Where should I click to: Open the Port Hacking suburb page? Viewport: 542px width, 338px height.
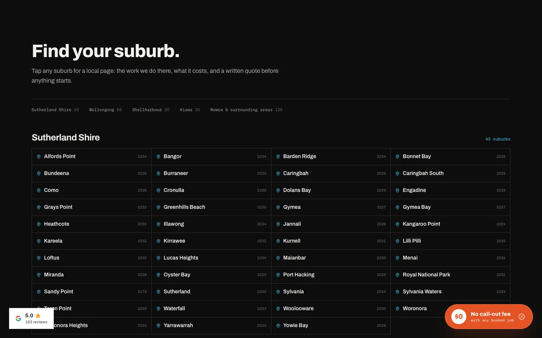click(331, 275)
